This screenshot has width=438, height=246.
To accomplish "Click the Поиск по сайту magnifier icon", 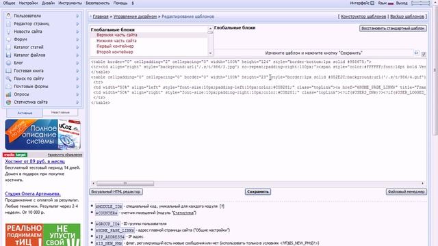I will click(x=9, y=79).
